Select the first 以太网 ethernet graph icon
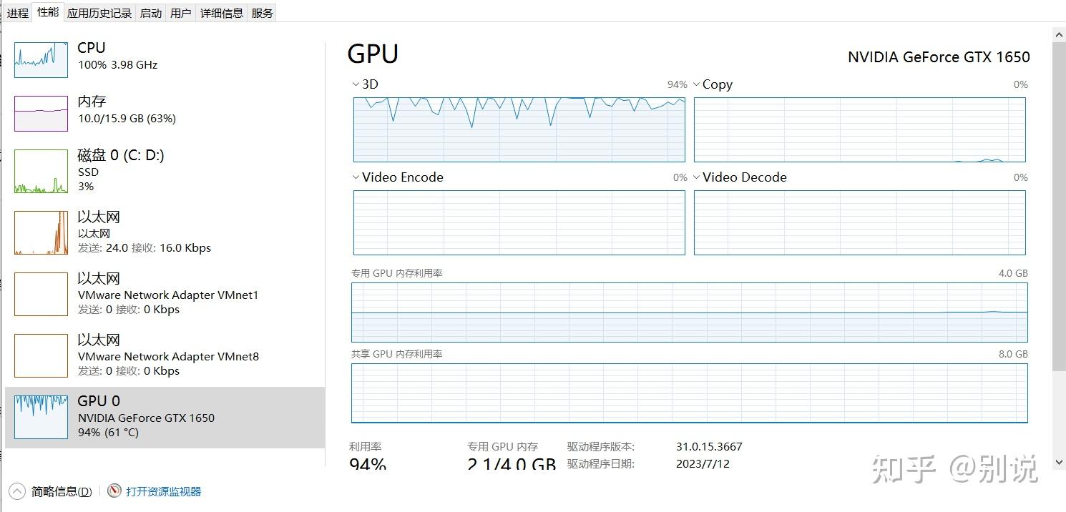The image size is (1066, 512). click(40, 232)
